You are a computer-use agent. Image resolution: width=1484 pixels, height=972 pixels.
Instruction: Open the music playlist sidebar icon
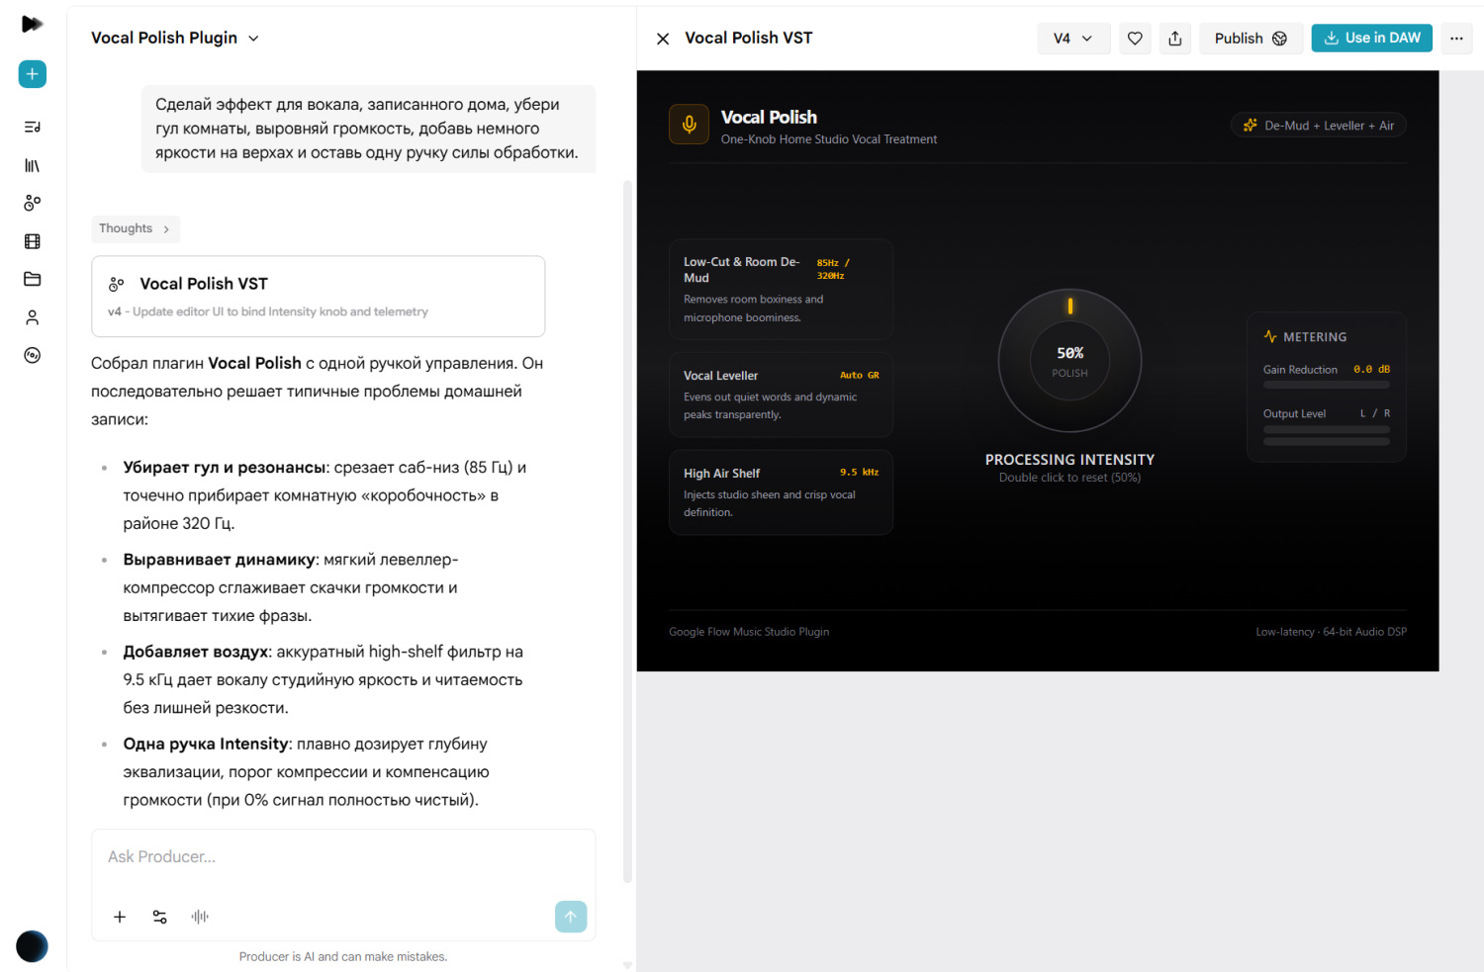[x=32, y=127]
